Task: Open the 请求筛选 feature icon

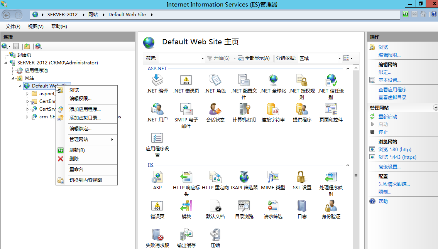Action: coord(273,206)
